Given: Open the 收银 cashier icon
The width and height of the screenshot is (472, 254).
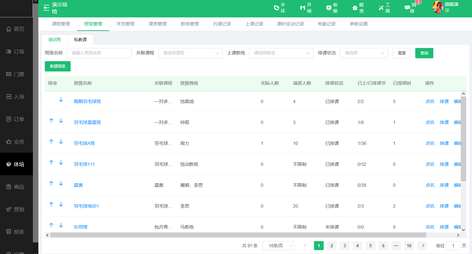Looking at the screenshot, I should click(329, 8).
